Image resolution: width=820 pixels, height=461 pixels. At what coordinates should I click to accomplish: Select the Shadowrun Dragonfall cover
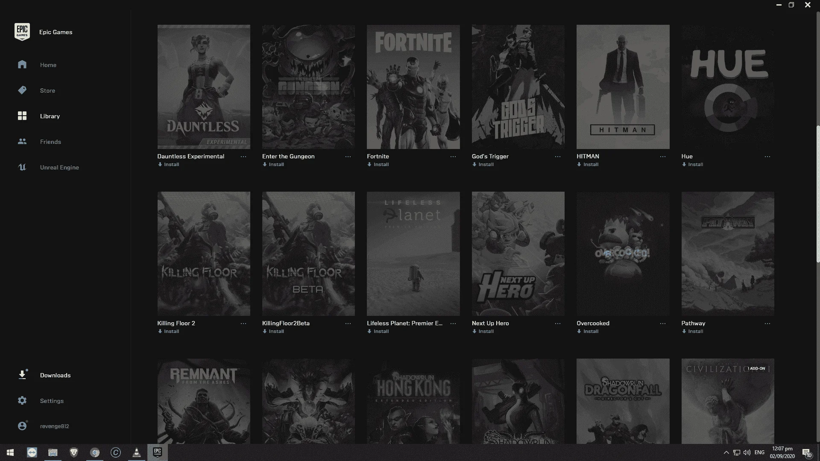click(623, 401)
